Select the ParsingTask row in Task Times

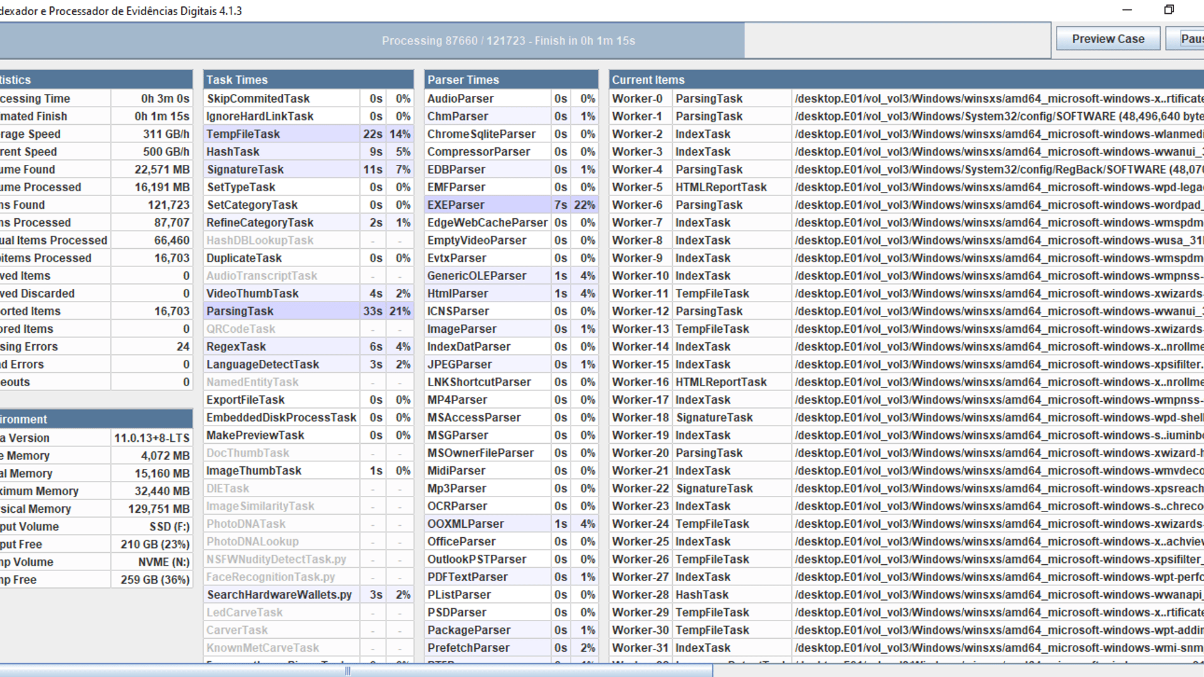click(240, 312)
